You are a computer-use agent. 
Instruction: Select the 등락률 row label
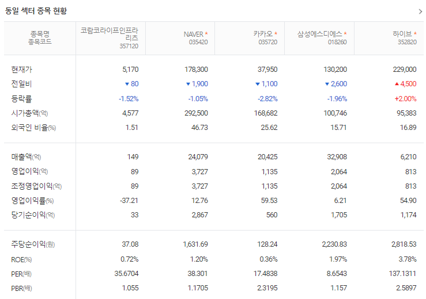click(x=21, y=99)
